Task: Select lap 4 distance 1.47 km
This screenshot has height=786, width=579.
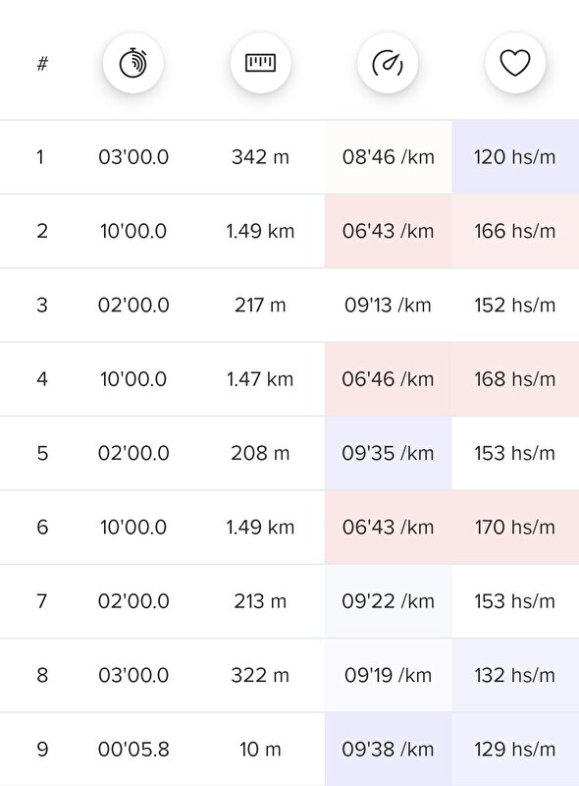Action: 260,379
